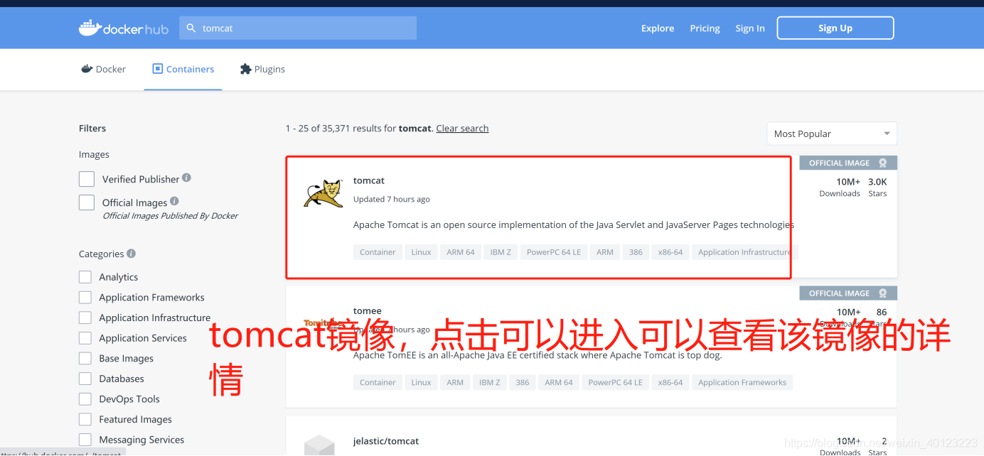Click the ARM 64 tag on tomcat card
984x456 pixels.
[461, 252]
